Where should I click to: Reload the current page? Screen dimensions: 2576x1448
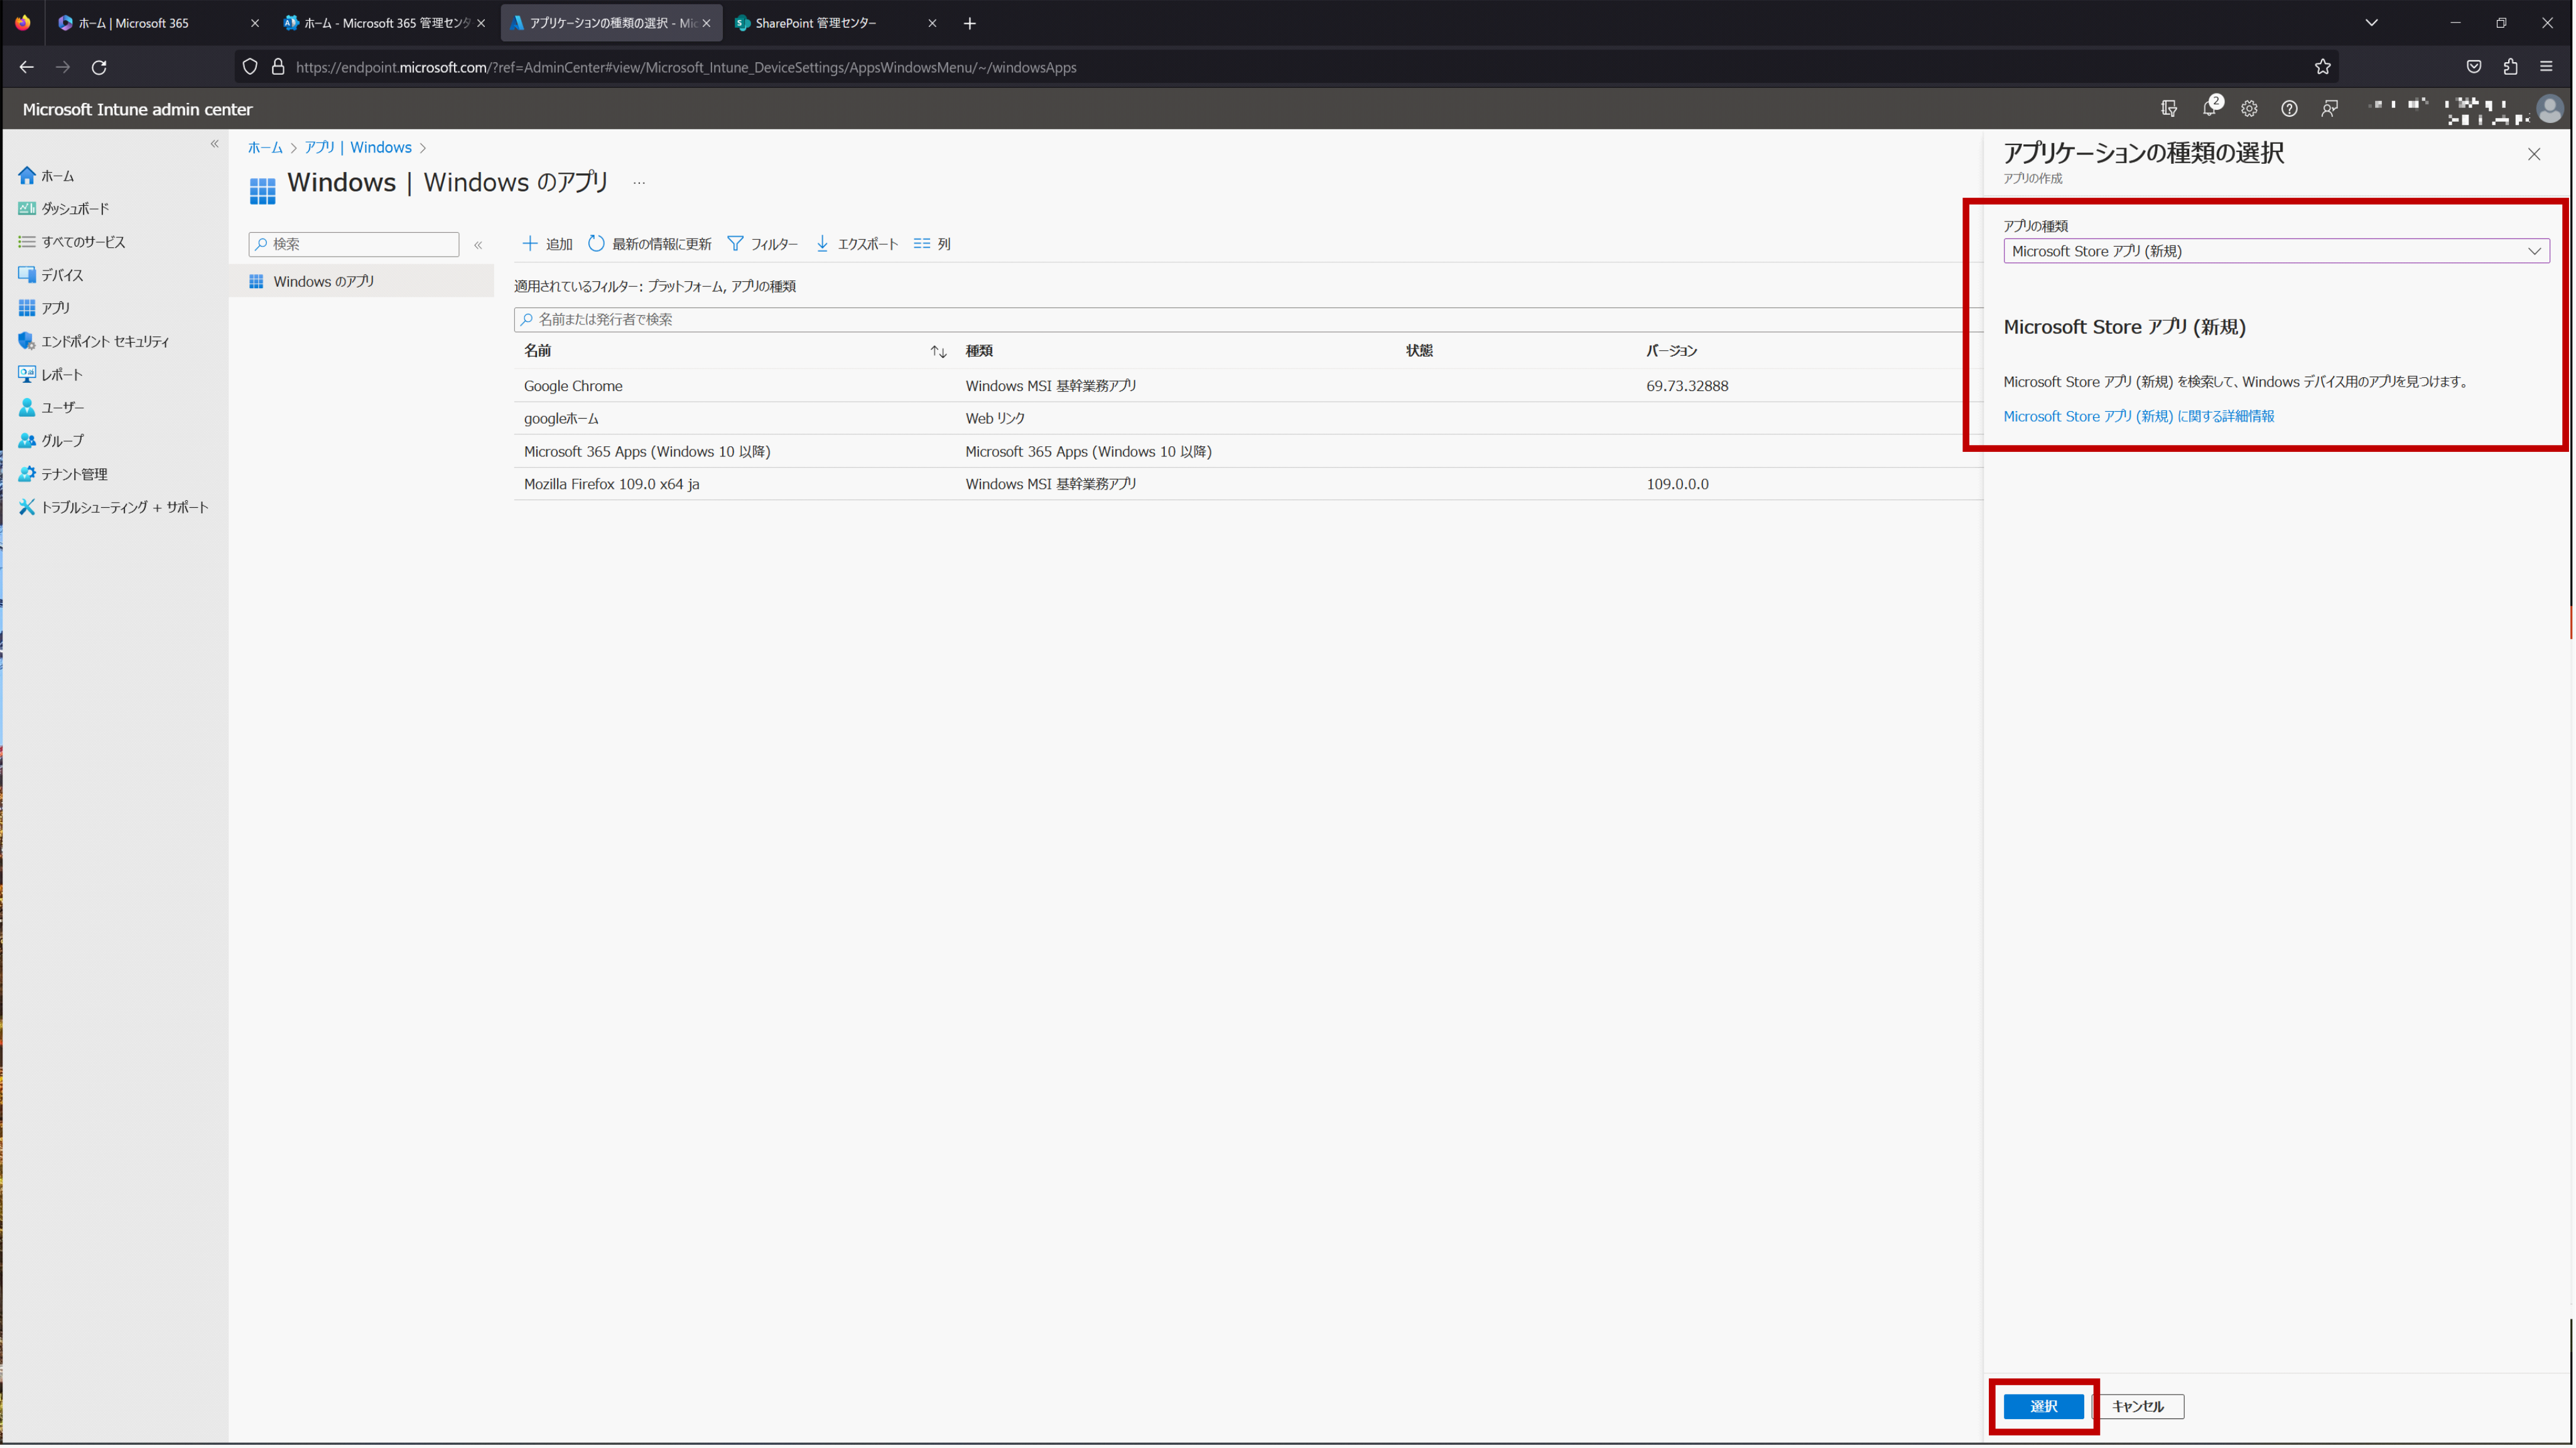tap(99, 67)
